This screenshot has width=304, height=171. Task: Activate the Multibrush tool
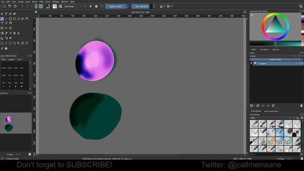pyautogui.click(x=10, y=23)
